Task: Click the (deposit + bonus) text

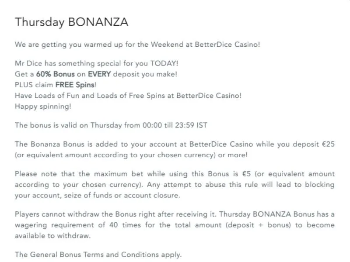Action: [x=258, y=225]
